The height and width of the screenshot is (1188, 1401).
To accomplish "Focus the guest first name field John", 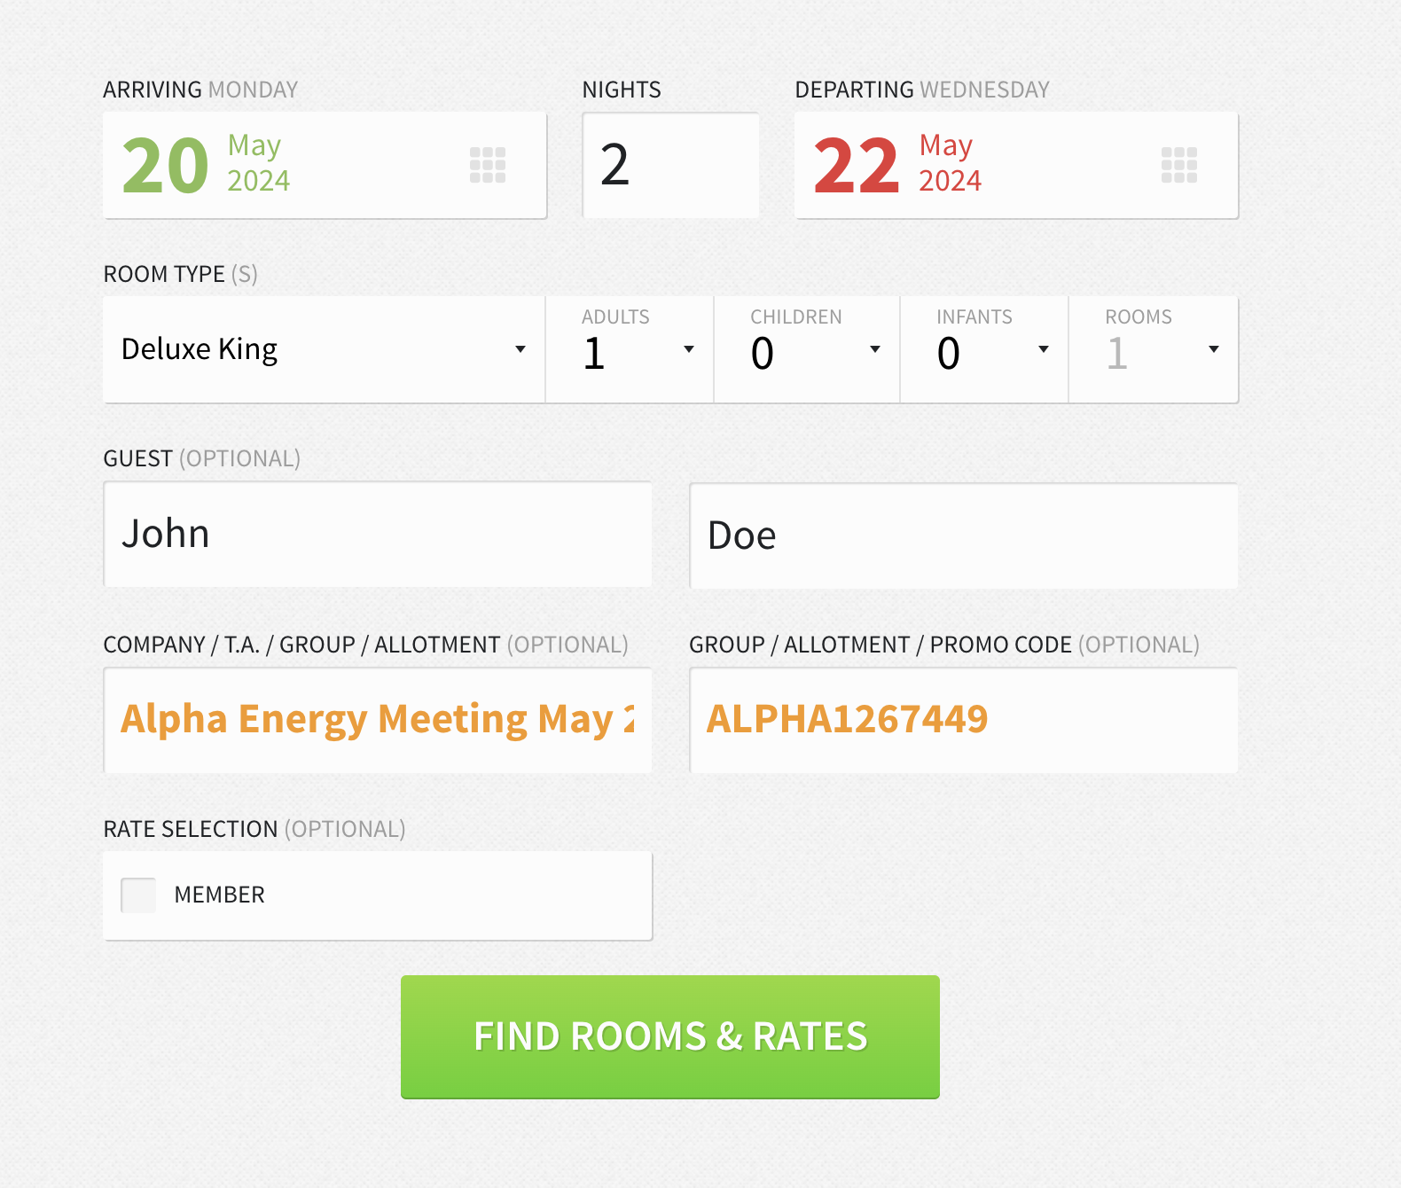I will click(378, 535).
